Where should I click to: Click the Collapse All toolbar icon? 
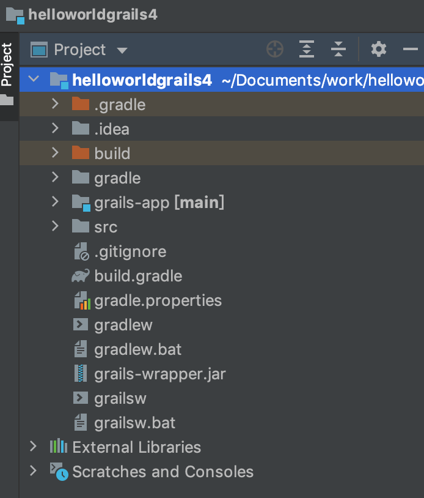tap(338, 49)
